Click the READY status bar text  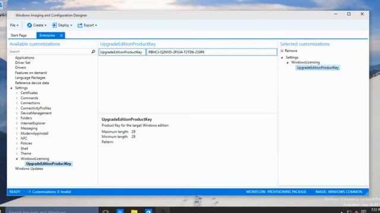(14, 192)
